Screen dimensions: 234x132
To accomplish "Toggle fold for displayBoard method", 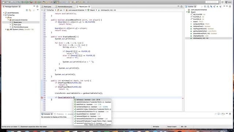I will [46, 37].
